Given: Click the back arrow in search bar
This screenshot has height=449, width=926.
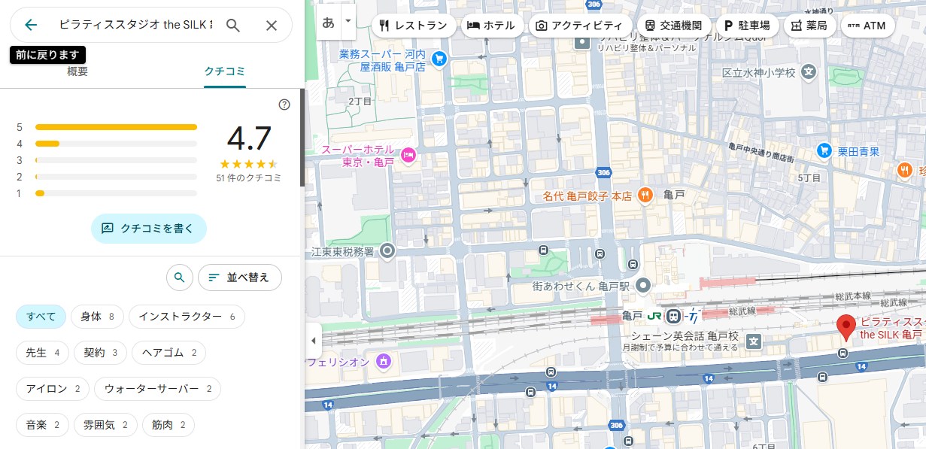Looking at the screenshot, I should click(x=31, y=25).
